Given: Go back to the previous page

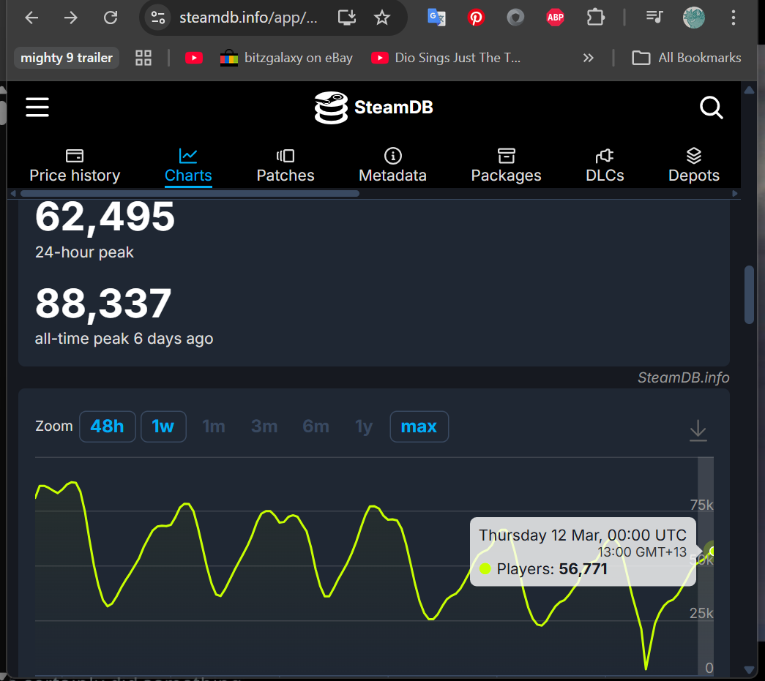Looking at the screenshot, I should click(x=31, y=18).
